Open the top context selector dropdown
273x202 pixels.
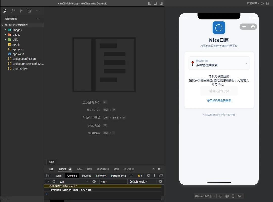74,181
